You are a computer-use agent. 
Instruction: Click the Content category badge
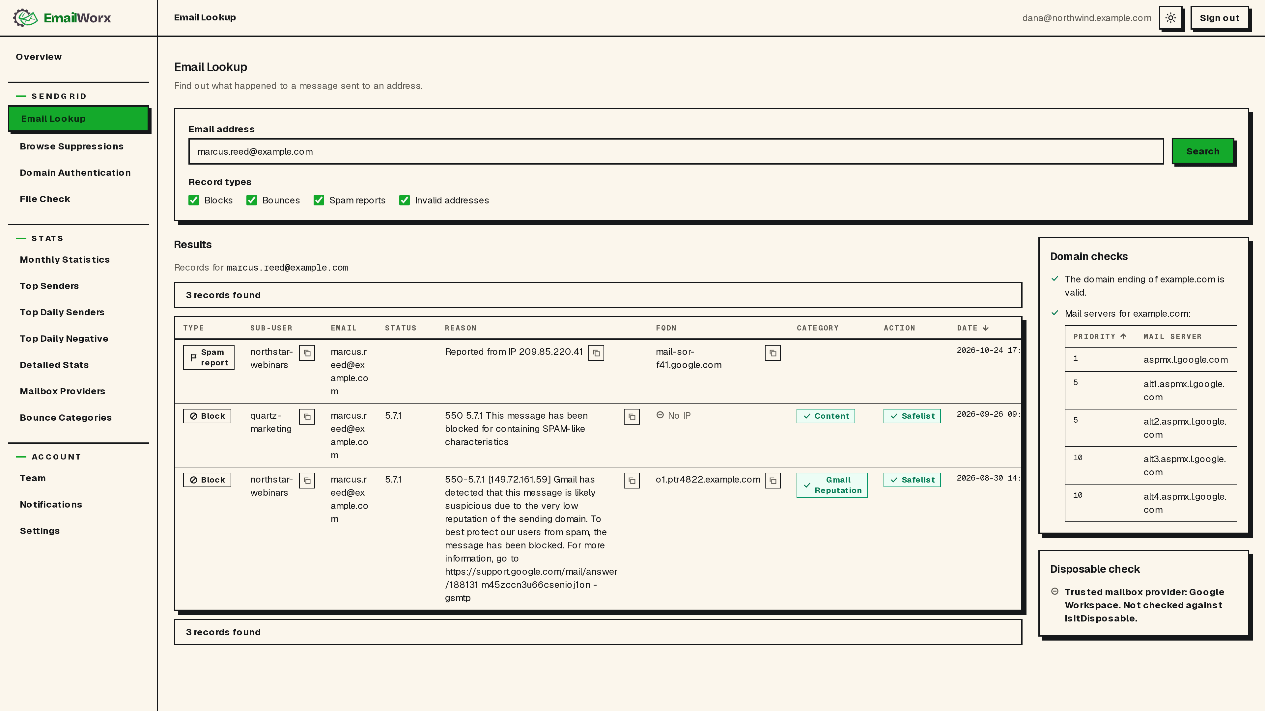point(826,416)
